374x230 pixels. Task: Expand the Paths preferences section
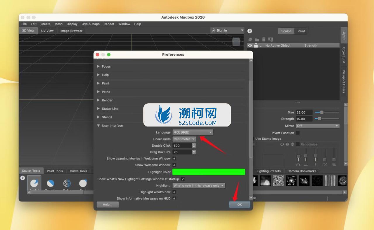(x=98, y=92)
